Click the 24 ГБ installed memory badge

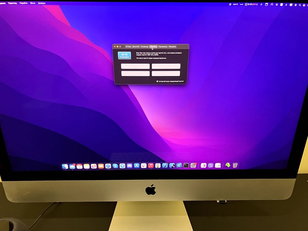[124, 55]
